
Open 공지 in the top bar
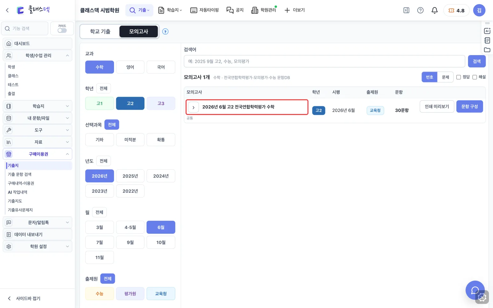tap(235, 10)
